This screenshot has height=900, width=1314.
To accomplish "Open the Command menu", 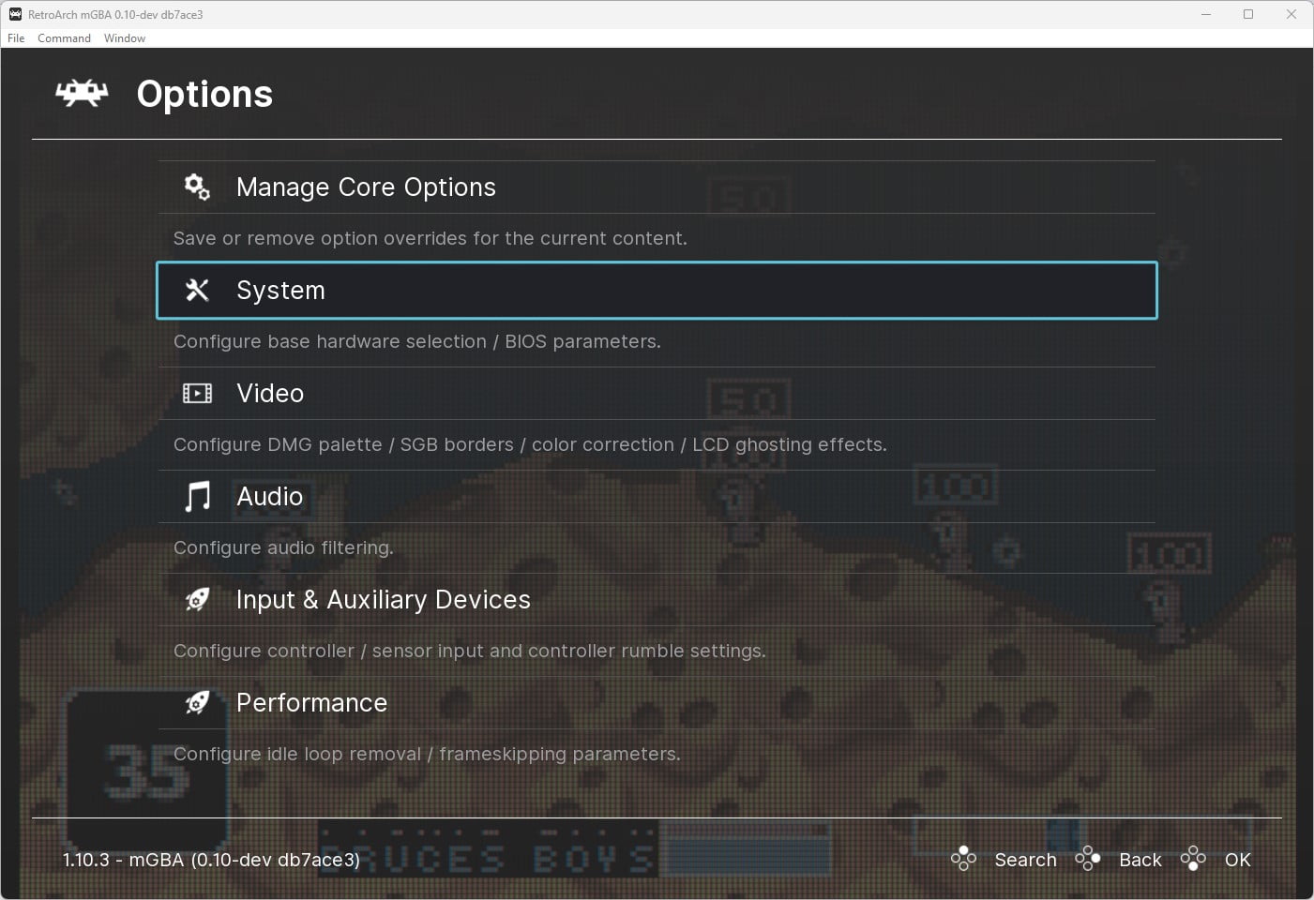I will tap(63, 38).
